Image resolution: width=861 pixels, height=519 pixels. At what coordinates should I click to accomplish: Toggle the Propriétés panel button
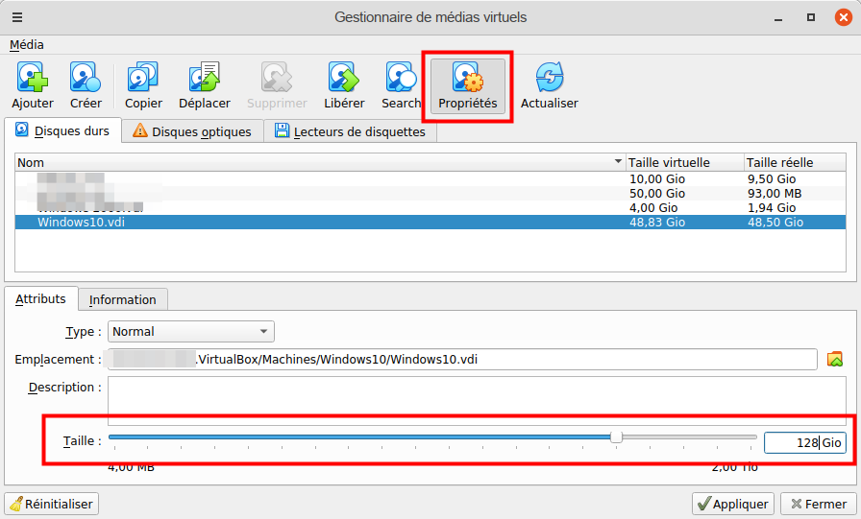coord(467,85)
